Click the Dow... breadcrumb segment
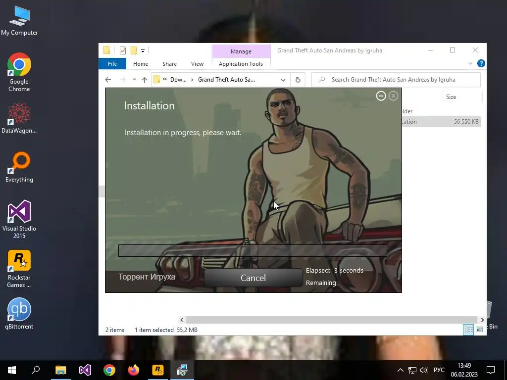 (x=178, y=80)
